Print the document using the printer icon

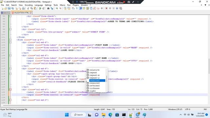[x=23, y=9]
